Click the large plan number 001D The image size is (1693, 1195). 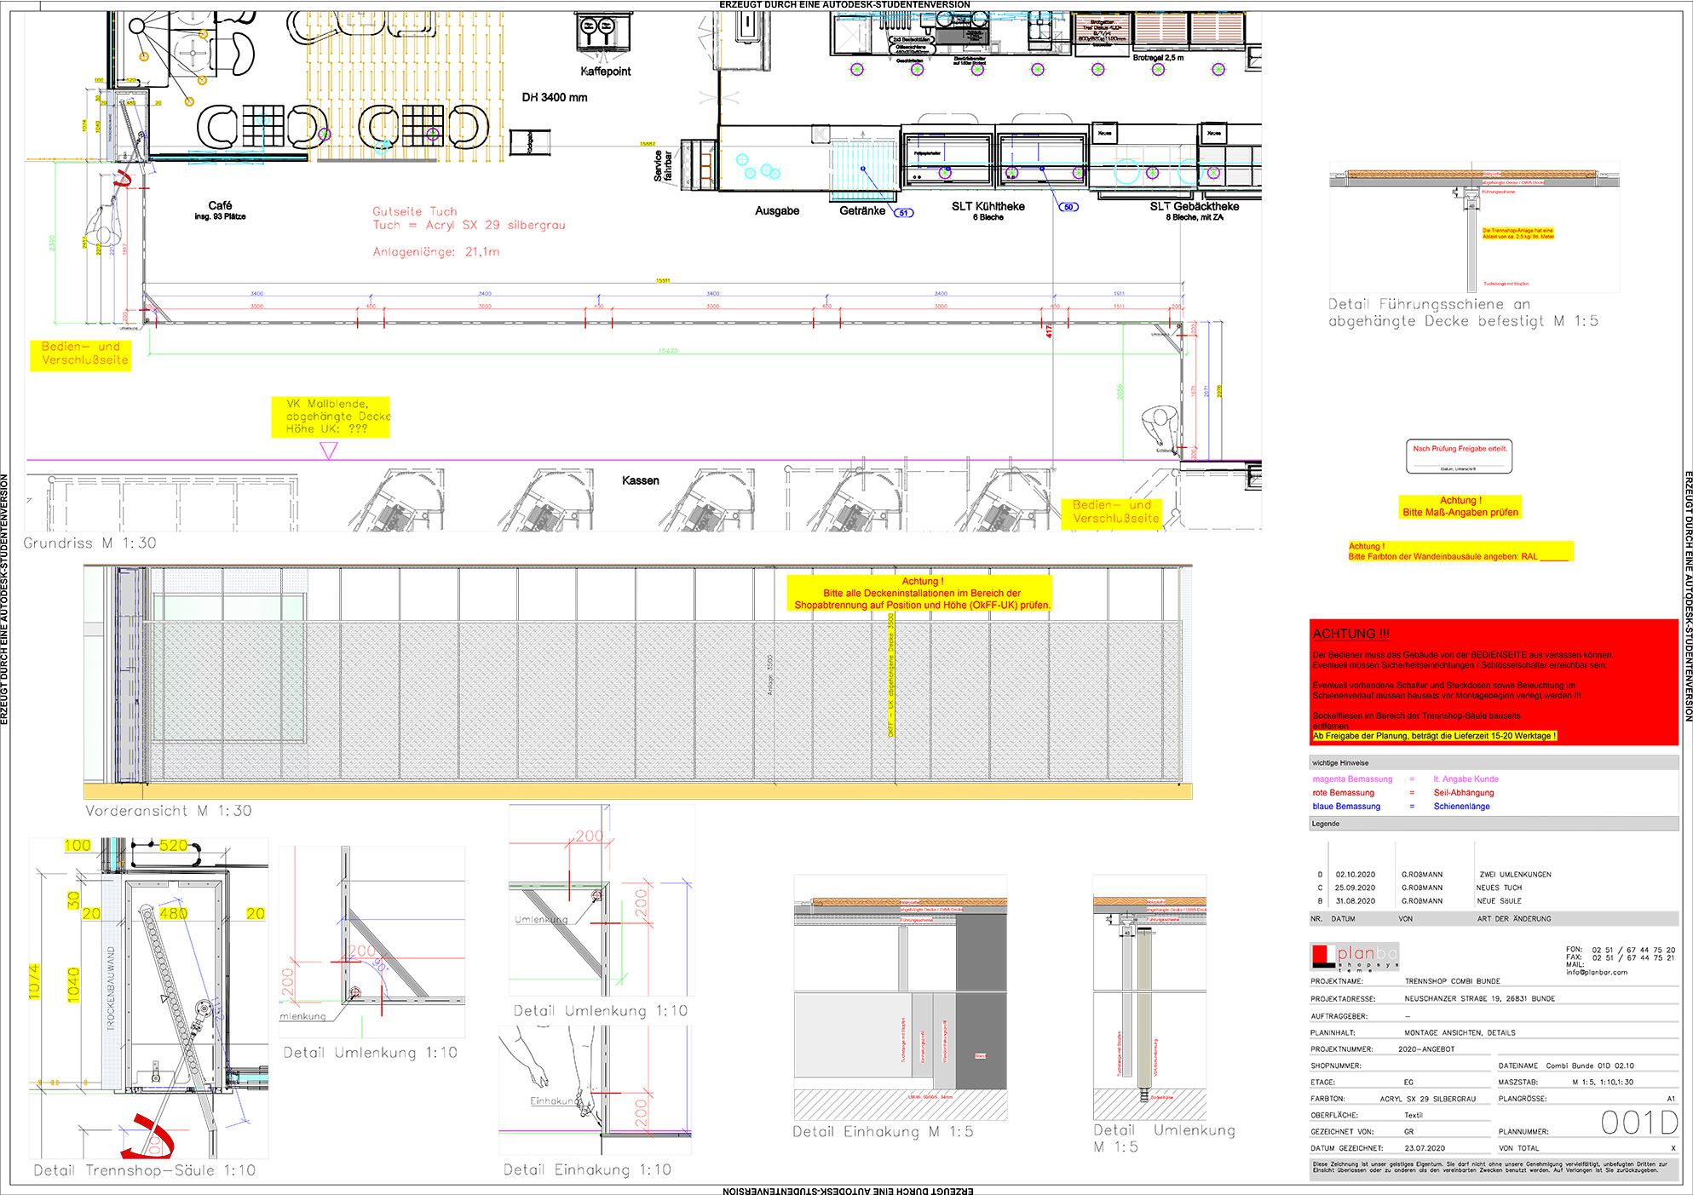[x=1638, y=1123]
